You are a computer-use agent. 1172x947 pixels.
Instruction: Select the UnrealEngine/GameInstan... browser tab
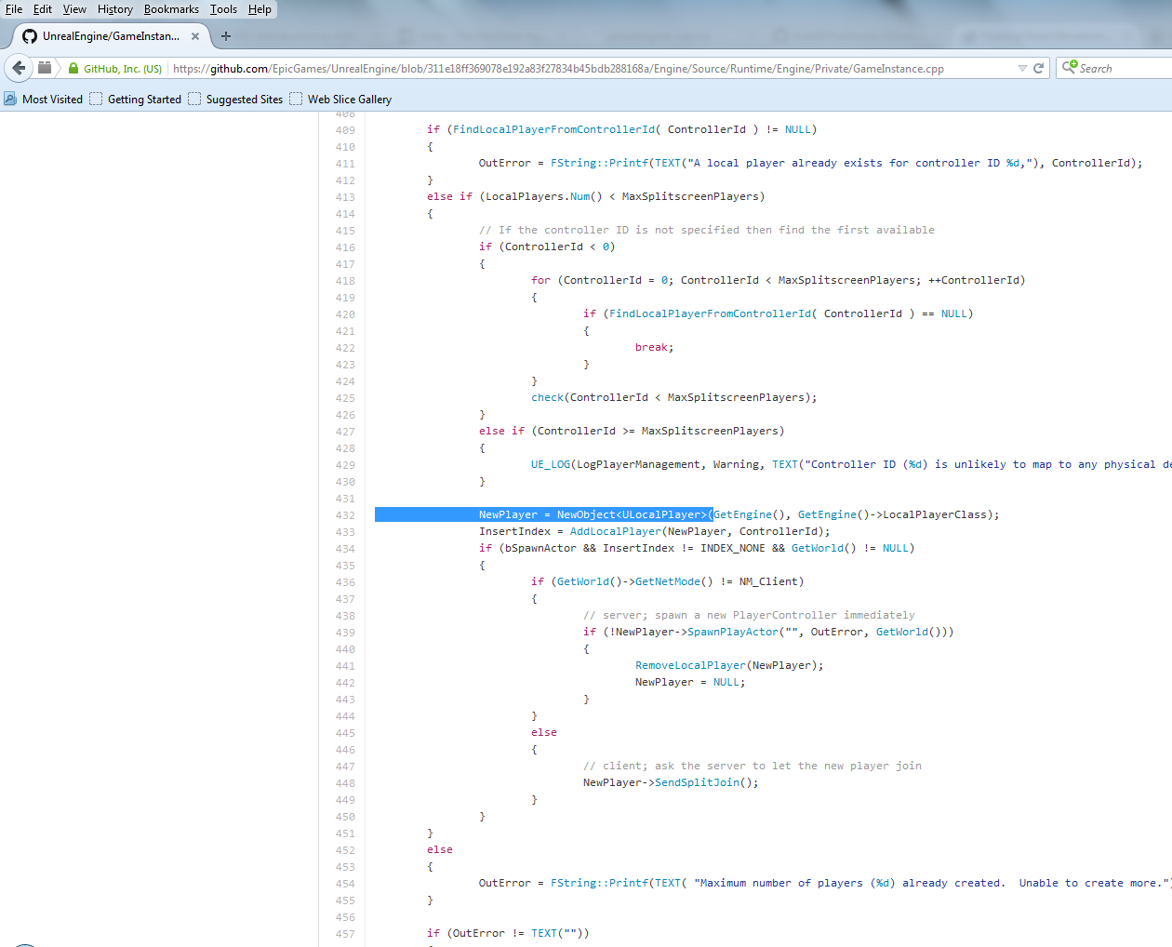click(112, 36)
